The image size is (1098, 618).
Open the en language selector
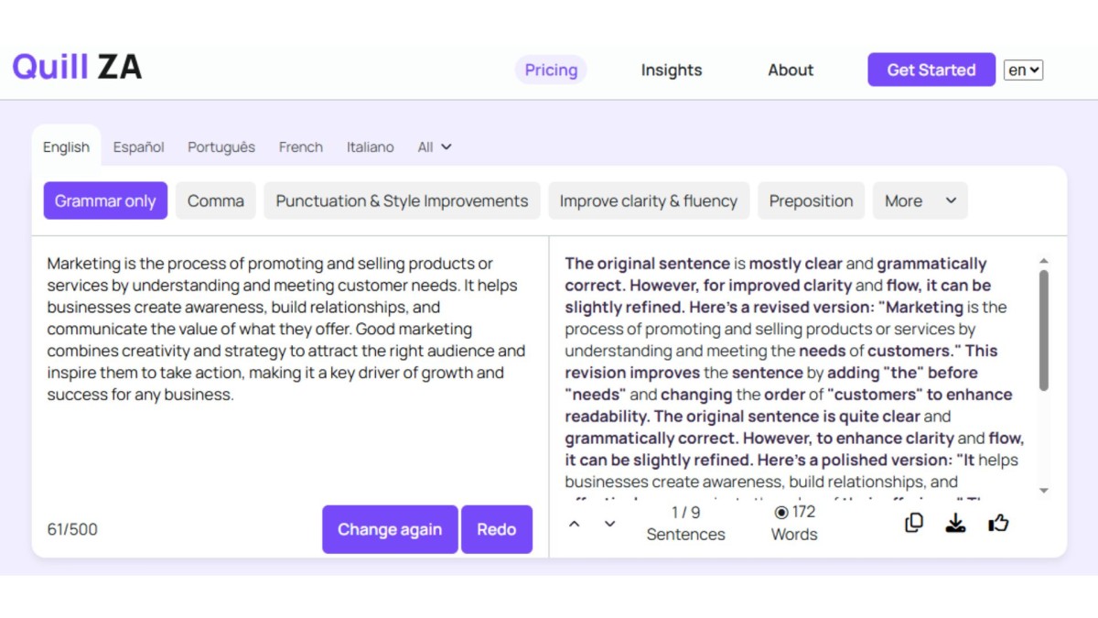click(1023, 70)
